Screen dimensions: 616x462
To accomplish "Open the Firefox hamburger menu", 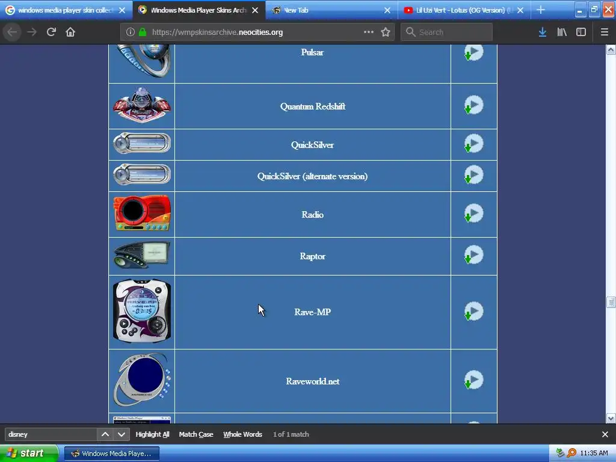I will [604, 32].
